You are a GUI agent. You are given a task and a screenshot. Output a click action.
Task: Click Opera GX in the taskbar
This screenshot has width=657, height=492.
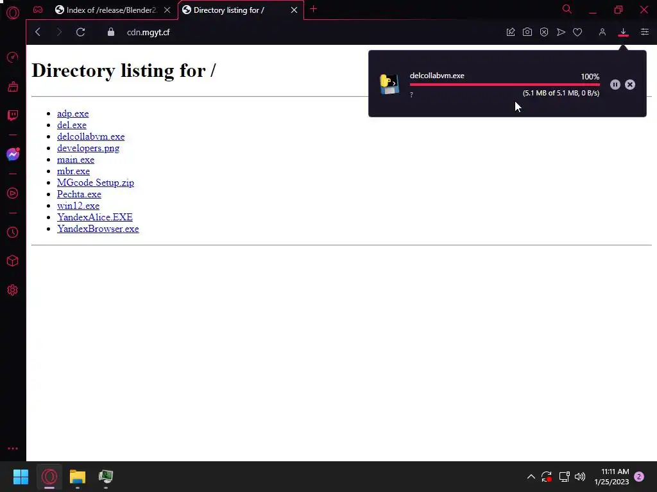[x=49, y=477]
